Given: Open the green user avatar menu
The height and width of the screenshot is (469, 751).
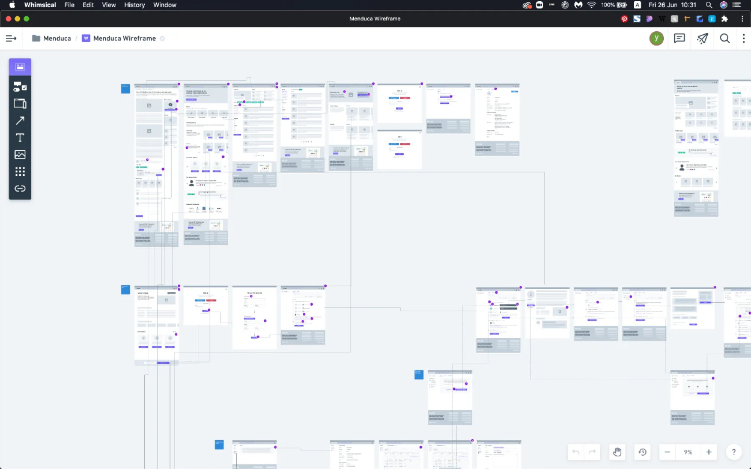Looking at the screenshot, I should (657, 38).
